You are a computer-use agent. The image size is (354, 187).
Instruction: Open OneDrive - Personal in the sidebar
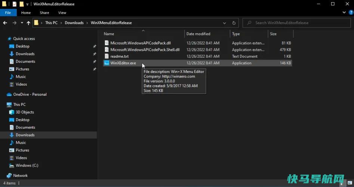pyautogui.click(x=30, y=94)
